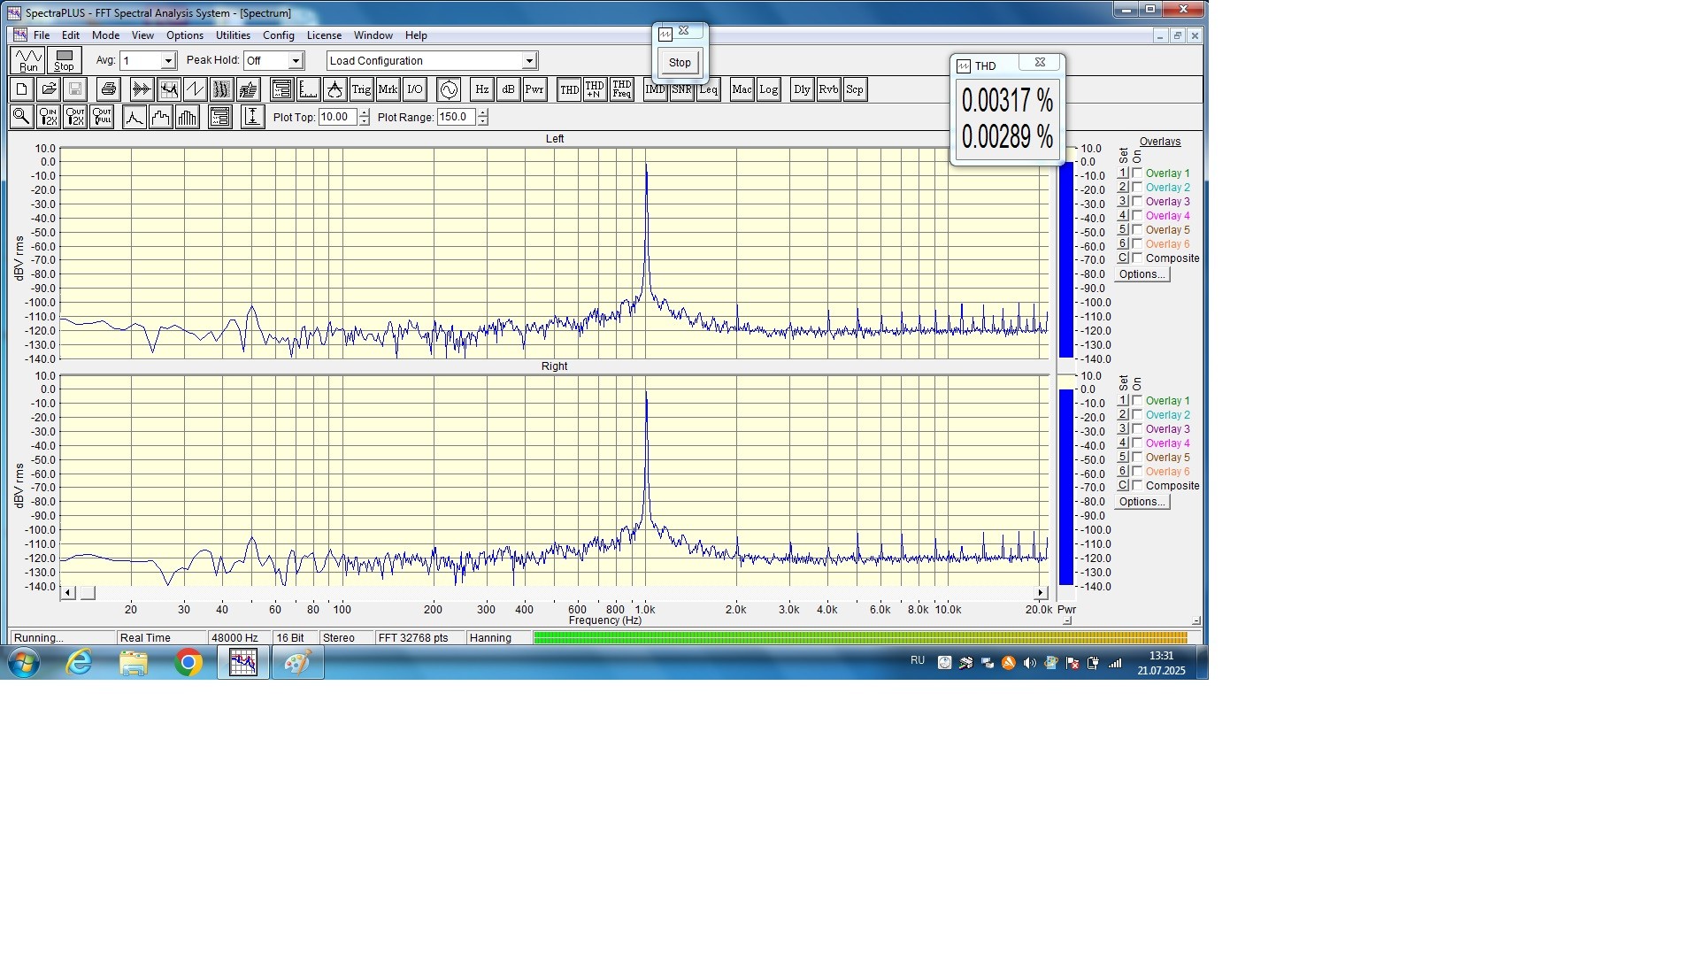1699x955 pixels.
Task: Increase the Plot Top stepper value
Action: click(365, 113)
